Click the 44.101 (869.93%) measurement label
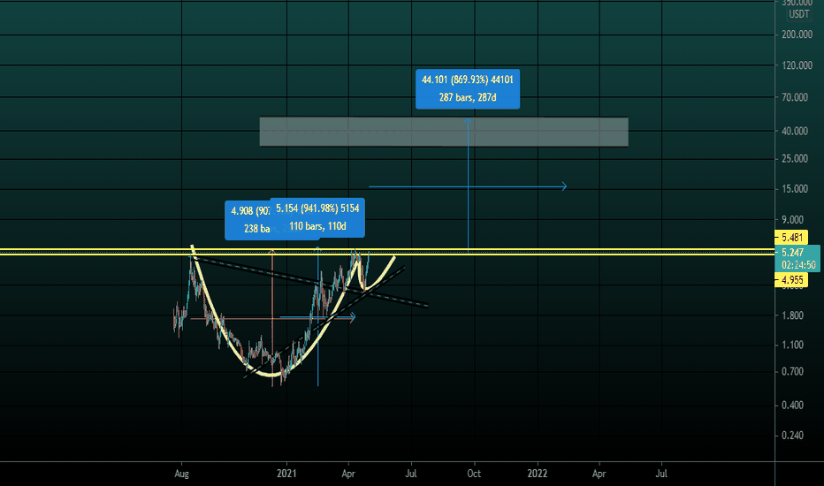The width and height of the screenshot is (824, 486). coord(467,88)
